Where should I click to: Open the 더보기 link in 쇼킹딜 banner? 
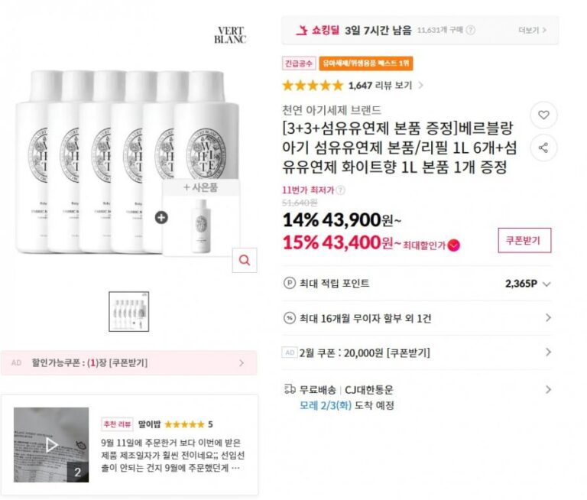pos(532,31)
